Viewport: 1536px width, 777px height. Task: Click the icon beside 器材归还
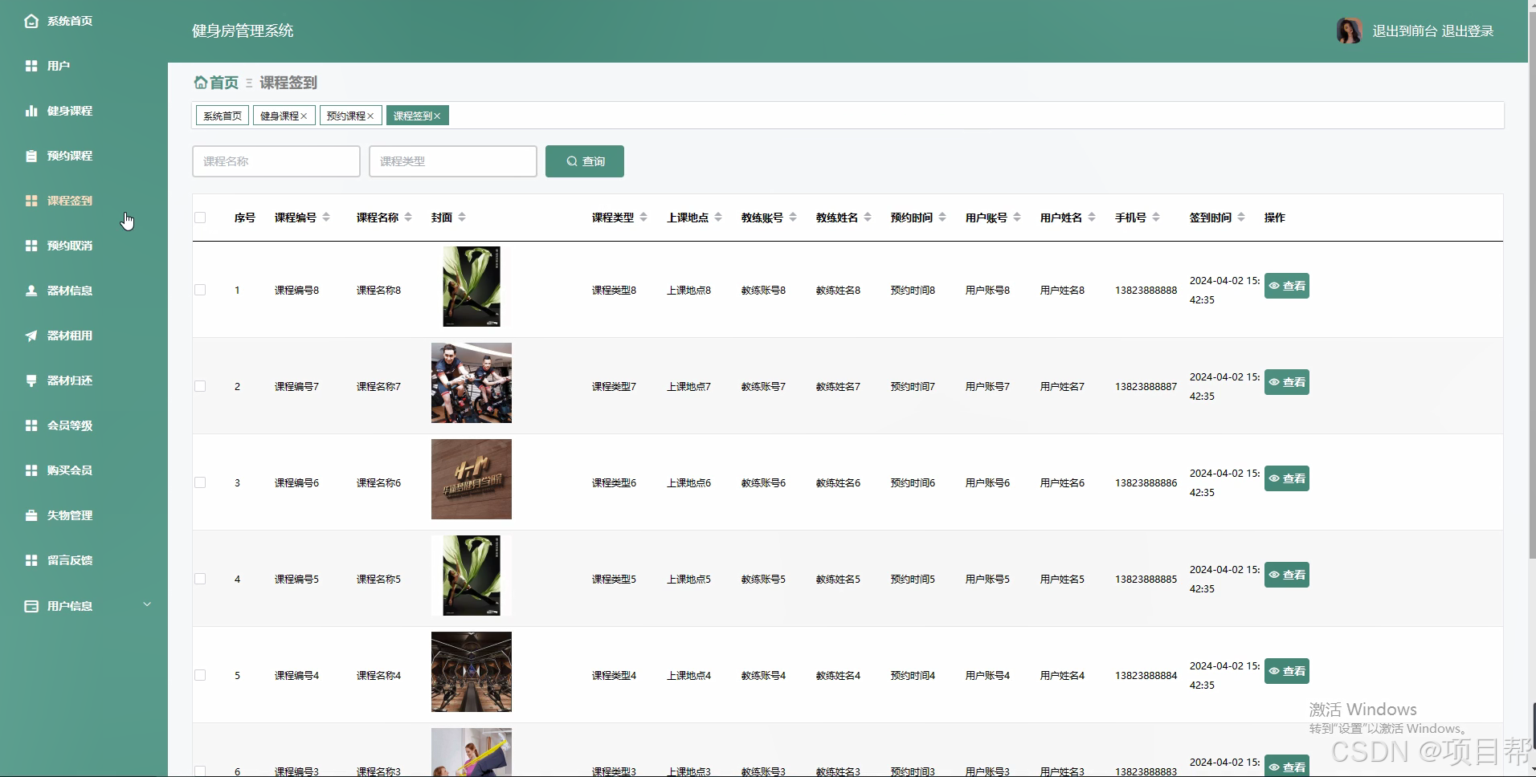pos(31,380)
